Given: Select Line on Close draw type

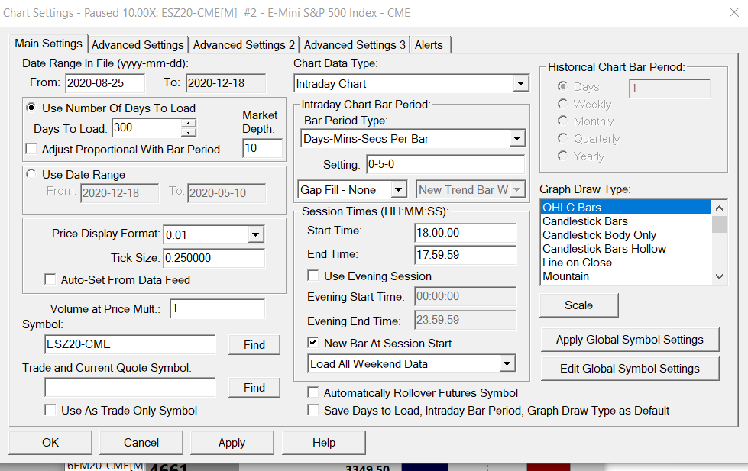Looking at the screenshot, I should (626, 263).
